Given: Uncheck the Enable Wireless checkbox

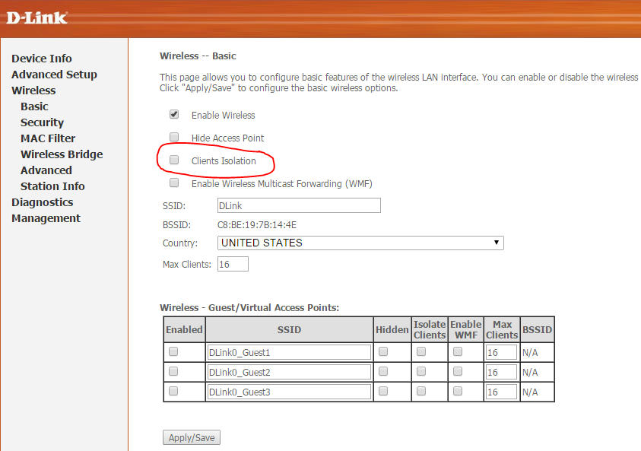Looking at the screenshot, I should point(174,115).
